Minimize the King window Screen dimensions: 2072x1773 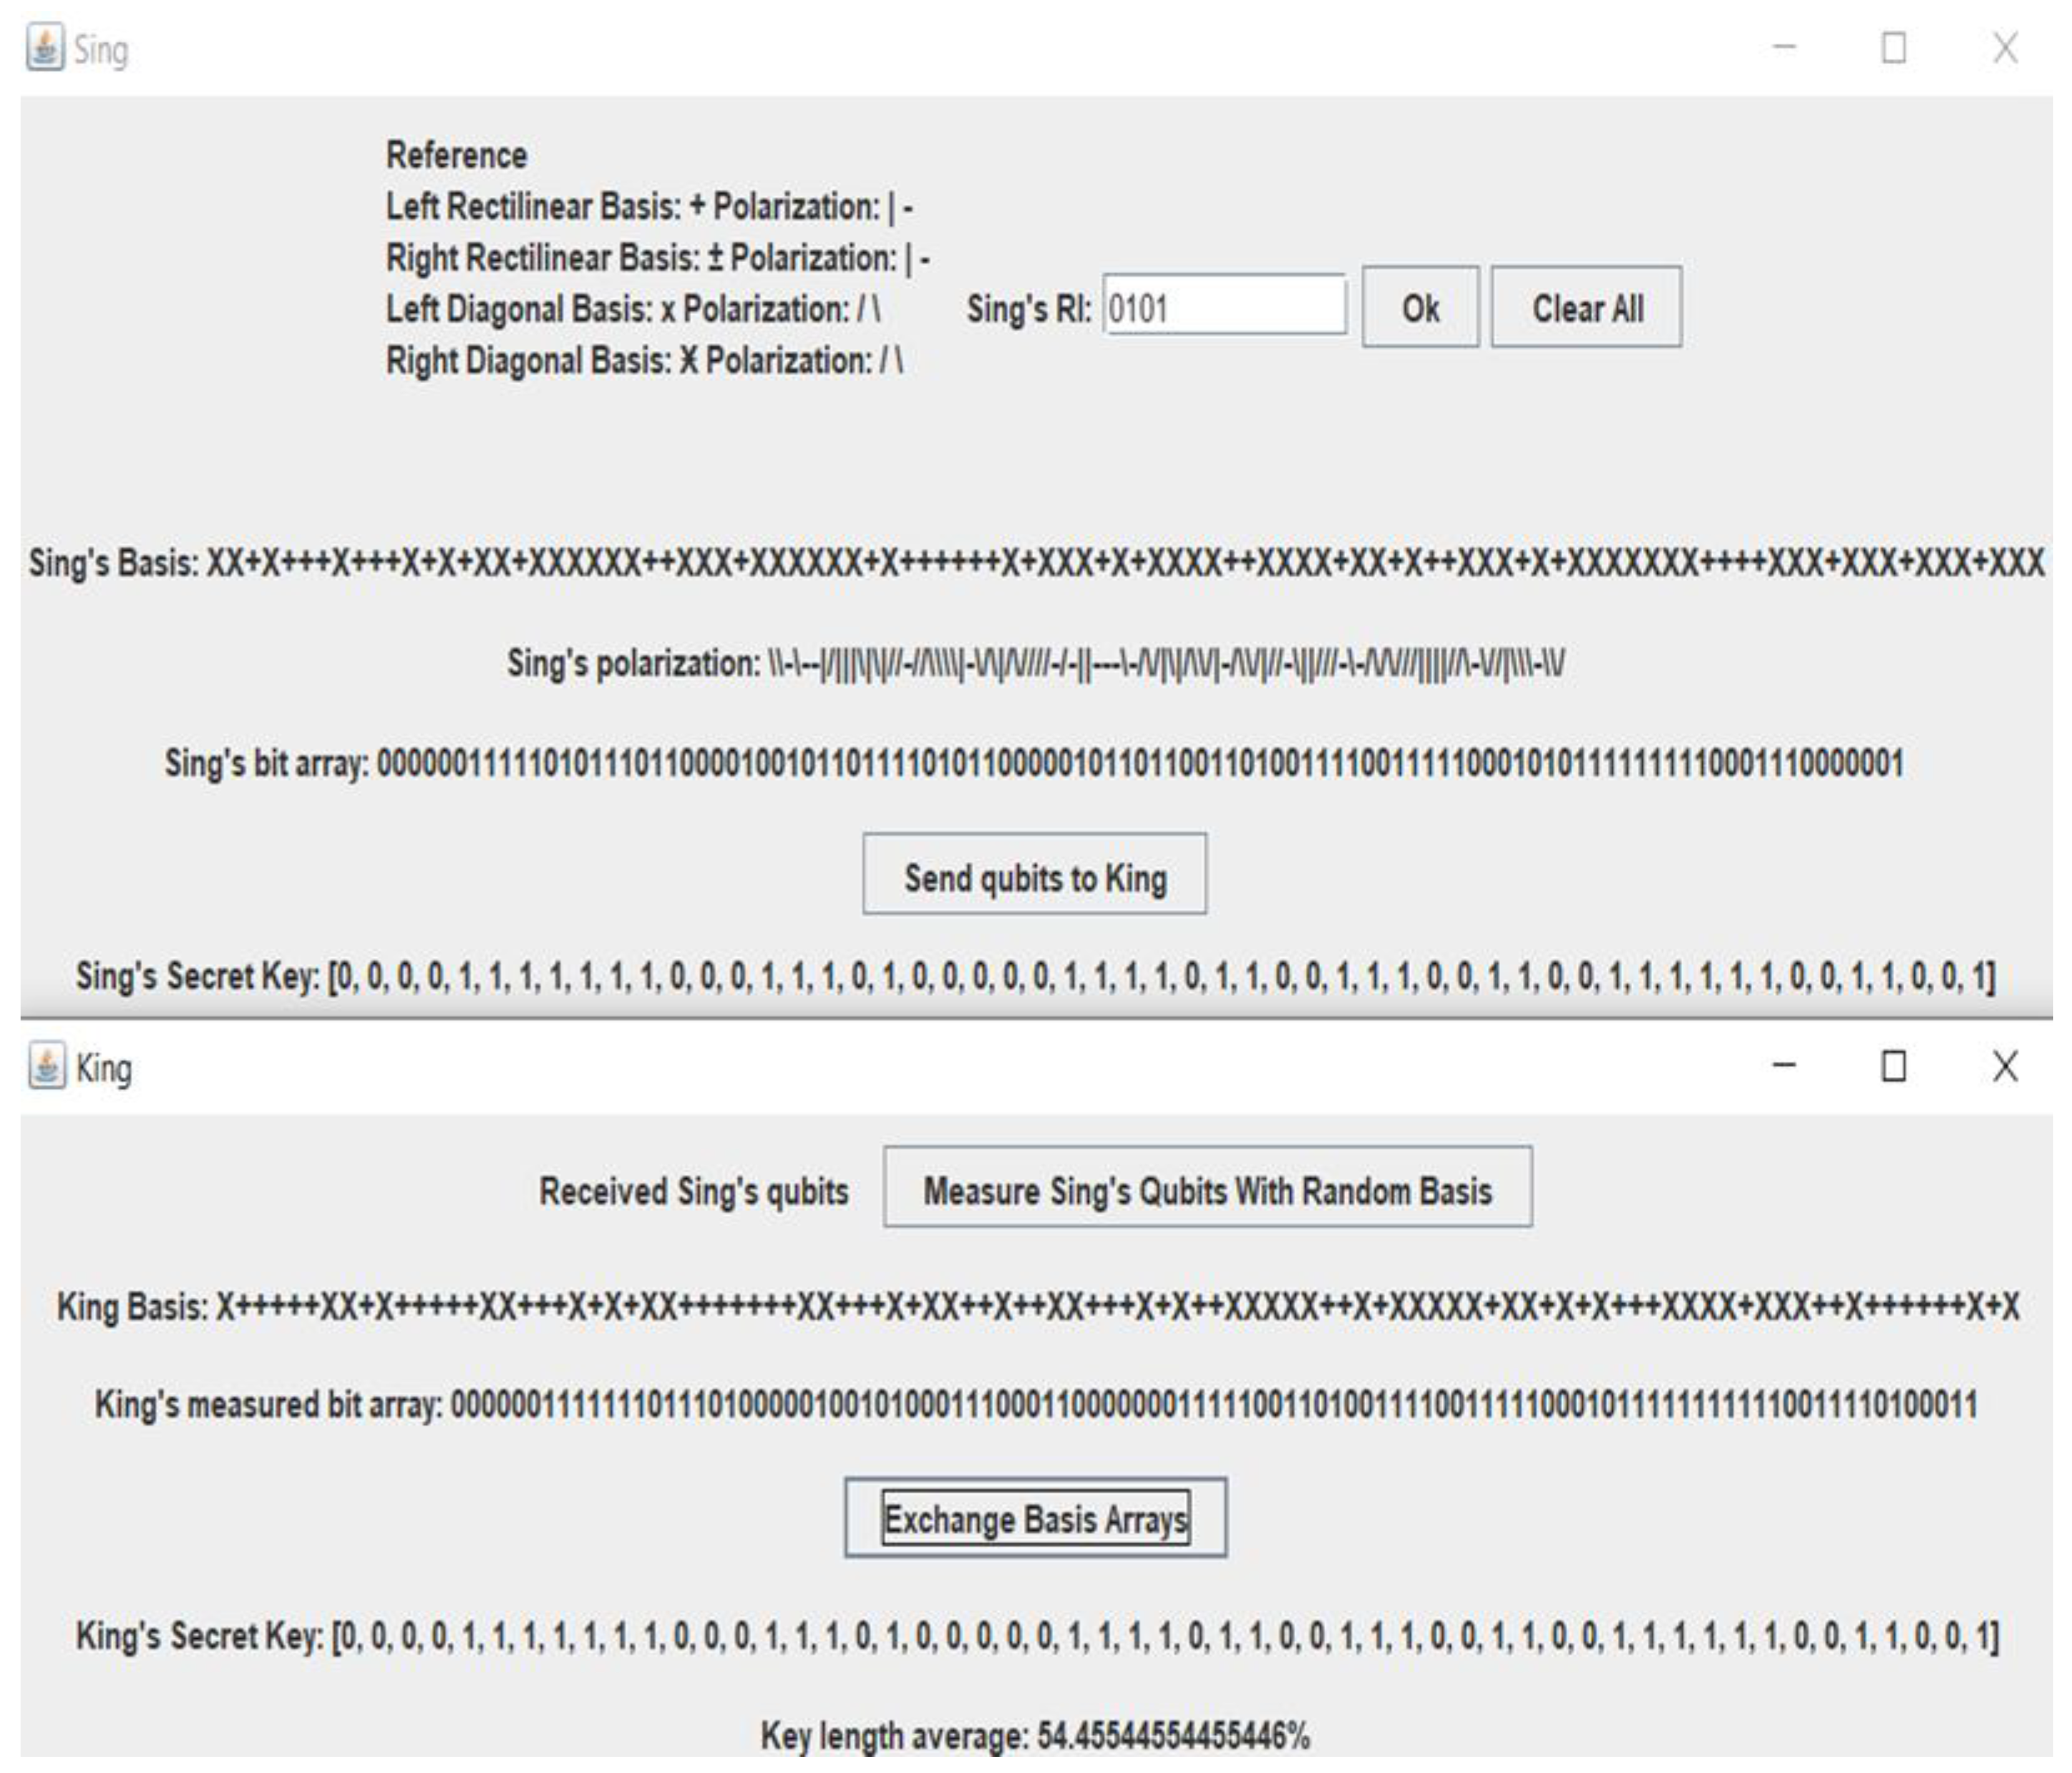(x=1784, y=1066)
